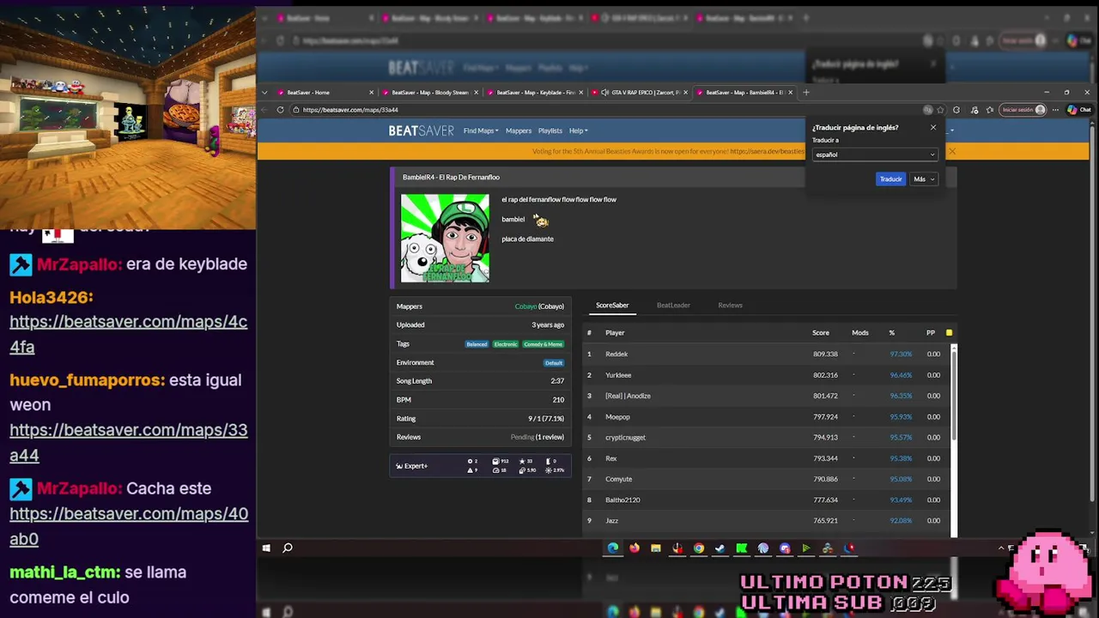Open the browser tab list chevron
The width and height of the screenshot is (1099, 618).
264,92
